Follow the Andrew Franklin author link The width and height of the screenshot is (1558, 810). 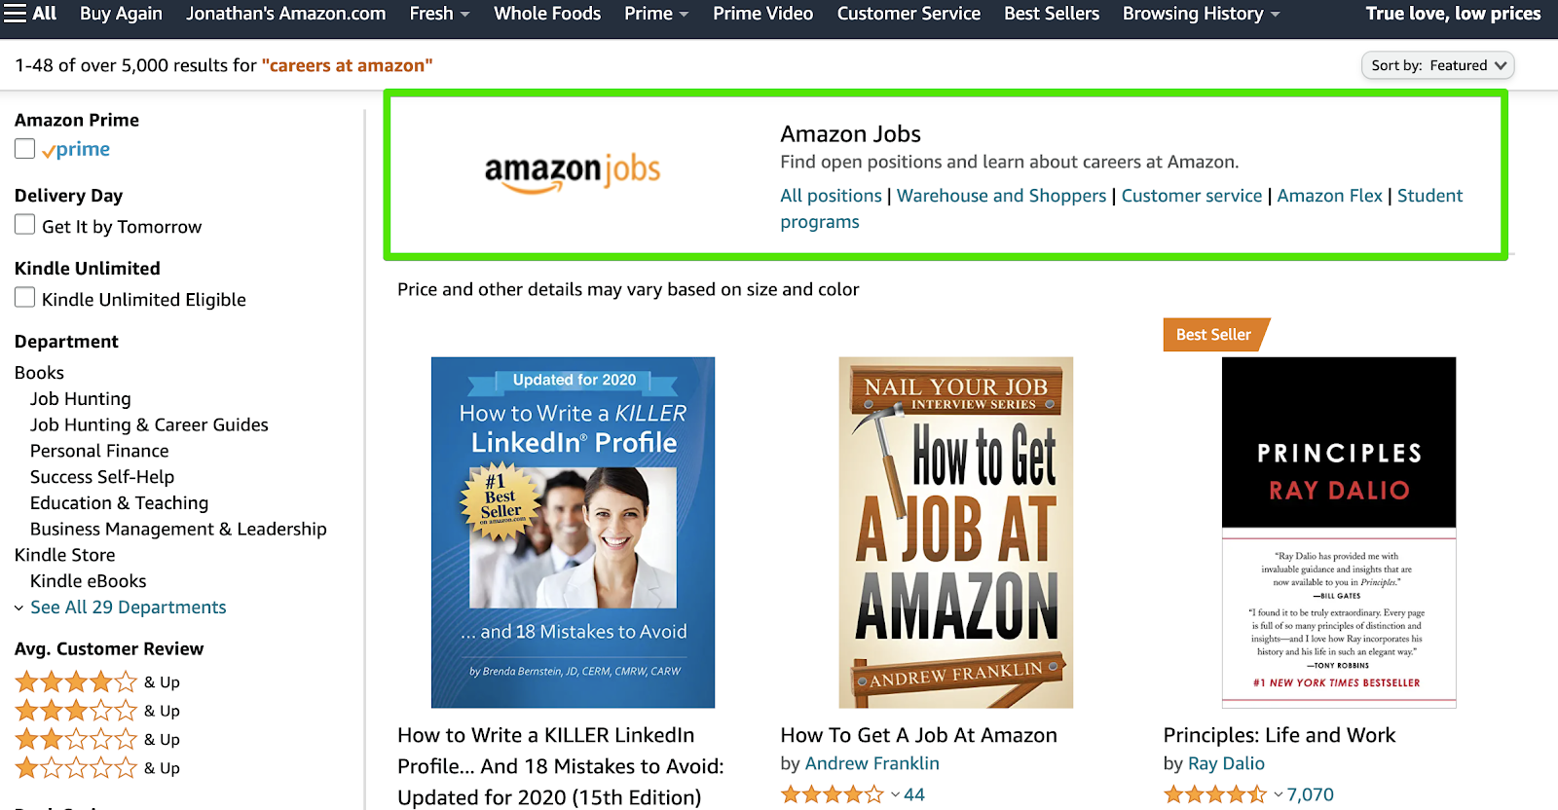(872, 764)
